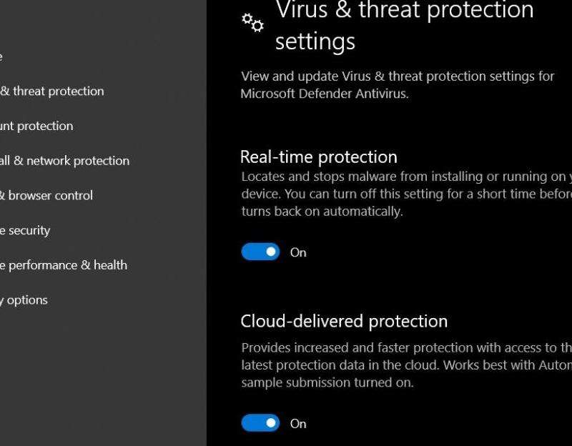Click the Real-time protection heading
This screenshot has width=572, height=446.
point(318,157)
